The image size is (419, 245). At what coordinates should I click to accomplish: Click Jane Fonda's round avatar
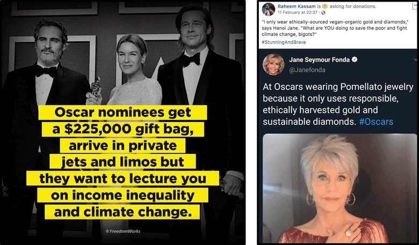[x=273, y=64]
